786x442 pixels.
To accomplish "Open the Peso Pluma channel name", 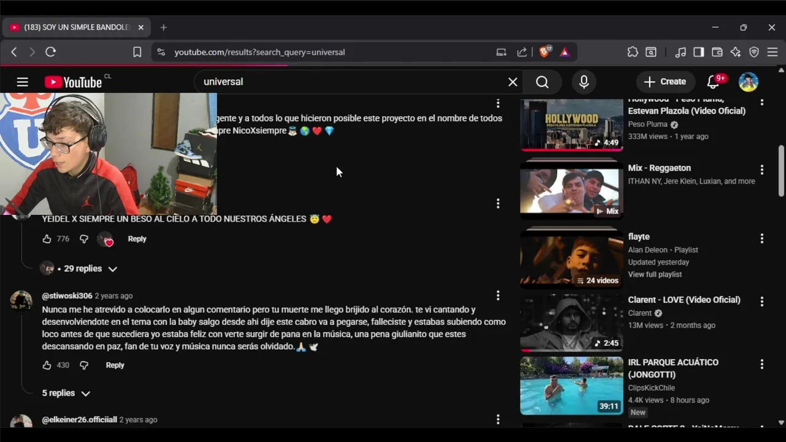I will pyautogui.click(x=648, y=124).
